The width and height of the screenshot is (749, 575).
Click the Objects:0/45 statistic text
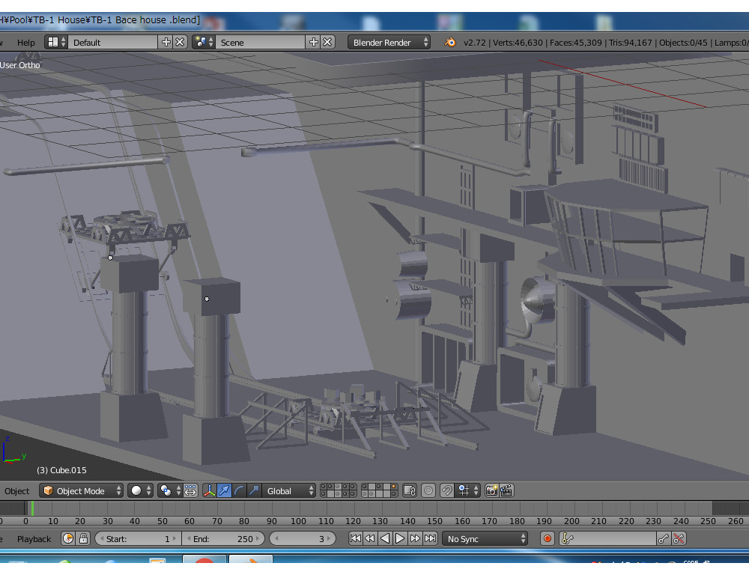(683, 43)
